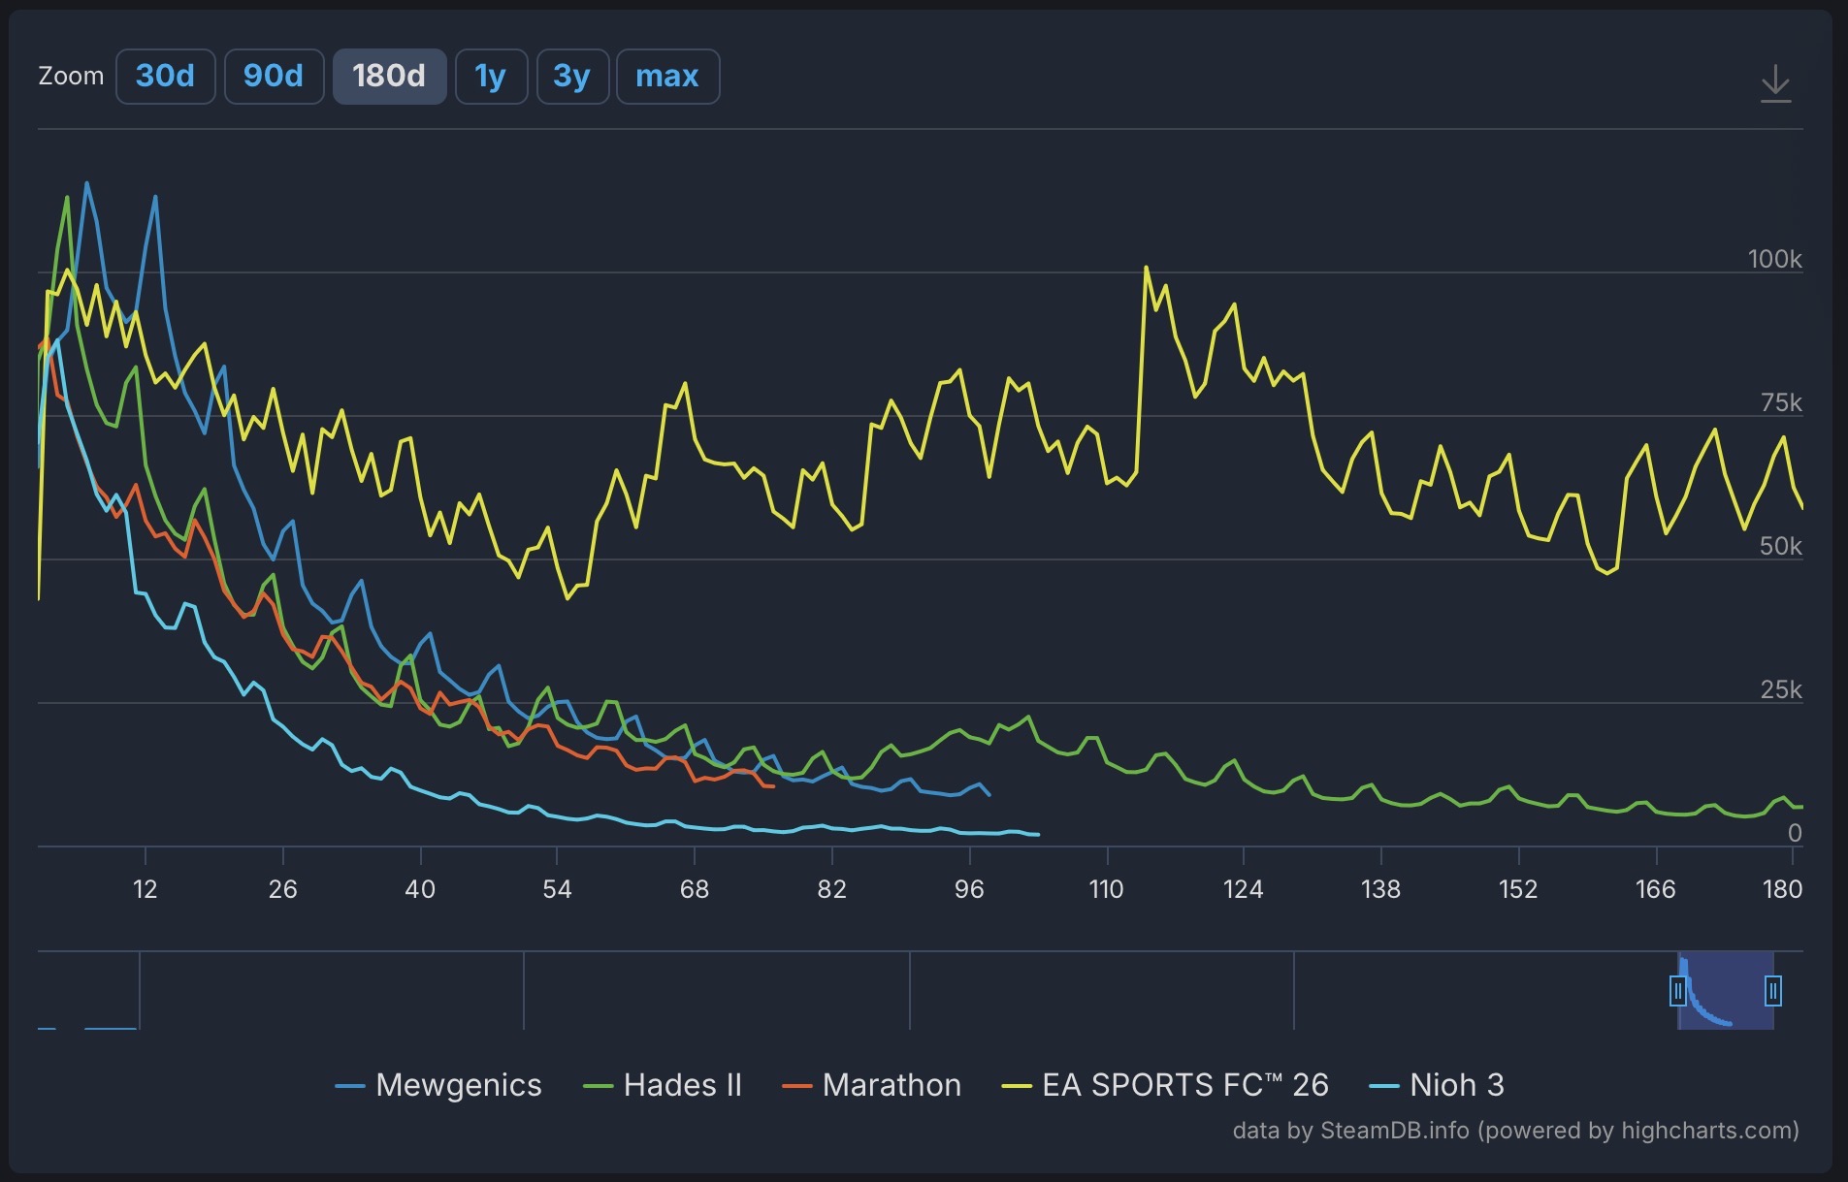Screen dimensions: 1848x1182
Task: Hide EA SPORTS FC 26 line
Action: pyautogui.click(x=1165, y=1085)
